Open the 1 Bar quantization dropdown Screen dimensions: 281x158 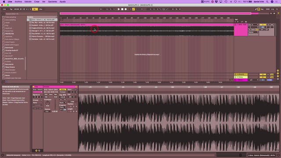pyautogui.click(x=42, y=9)
